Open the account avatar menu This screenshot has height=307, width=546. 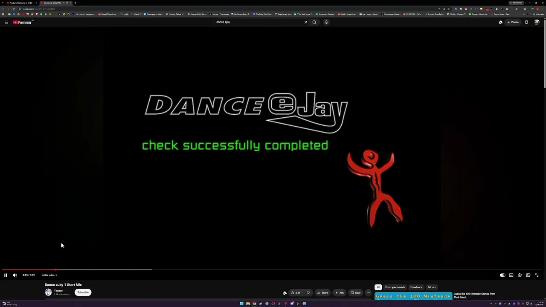pos(537,22)
